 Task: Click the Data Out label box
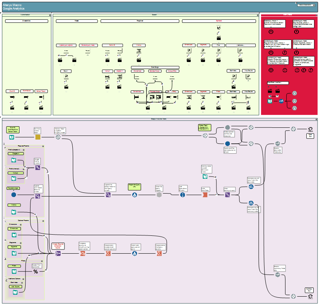pyautogui.click(x=310, y=136)
